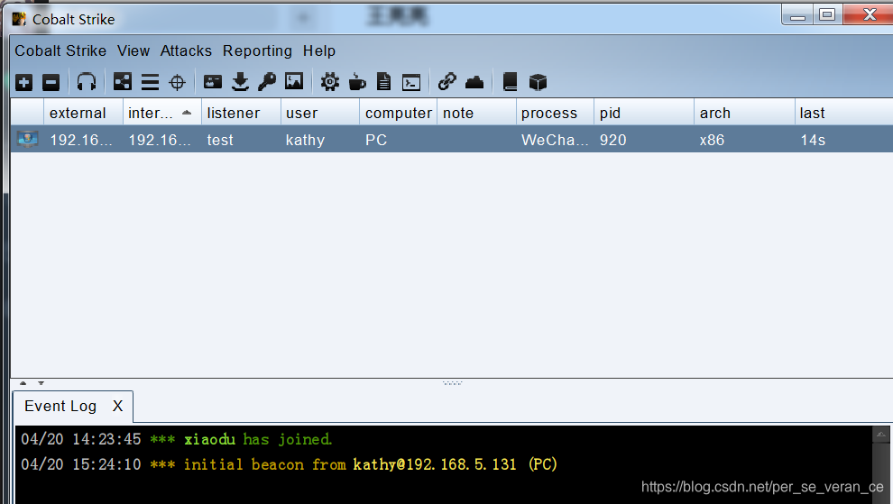This screenshot has width=893, height=504.
Task: Click the Connect (plus) toolbar icon
Action: point(24,83)
